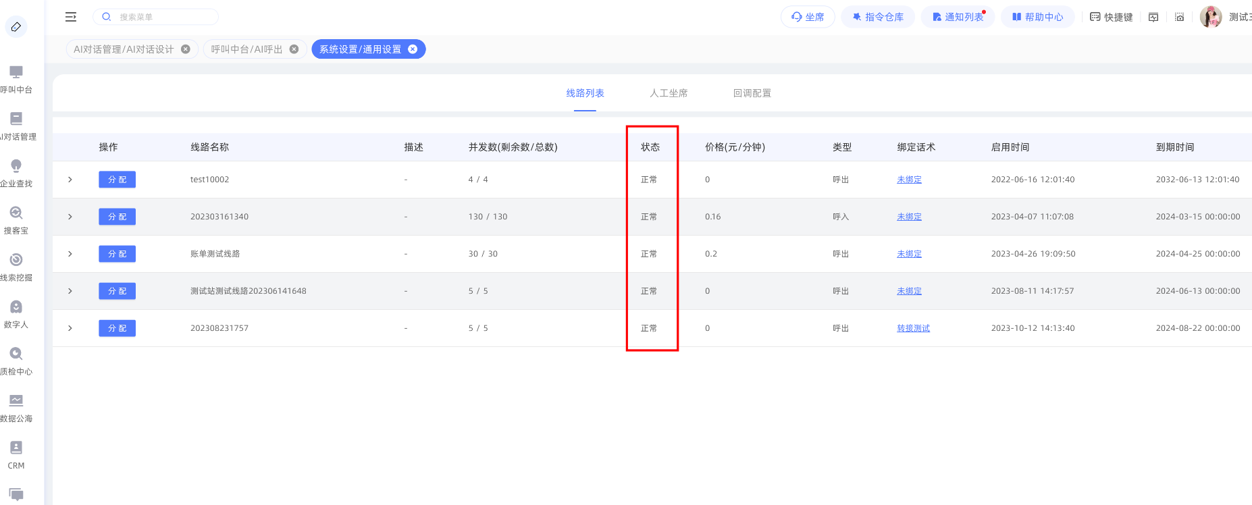
Task: Expand the 202308231757 row
Action: click(70, 328)
